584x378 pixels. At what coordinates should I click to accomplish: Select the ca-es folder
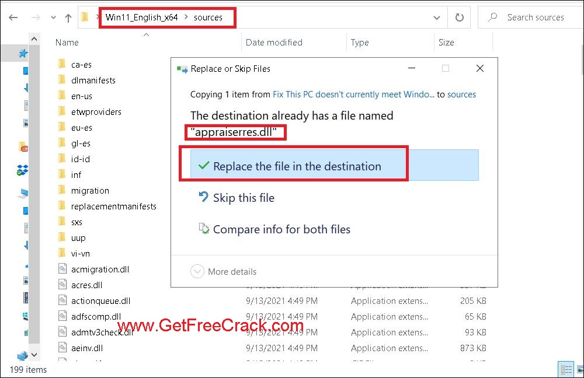tap(82, 65)
